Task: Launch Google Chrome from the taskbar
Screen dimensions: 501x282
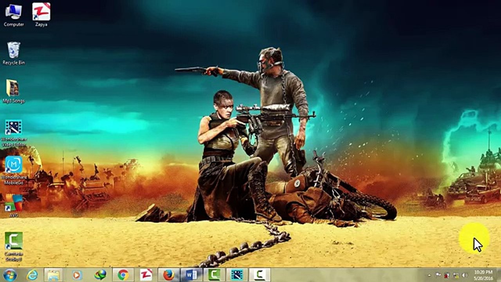Action: pyautogui.click(x=123, y=275)
